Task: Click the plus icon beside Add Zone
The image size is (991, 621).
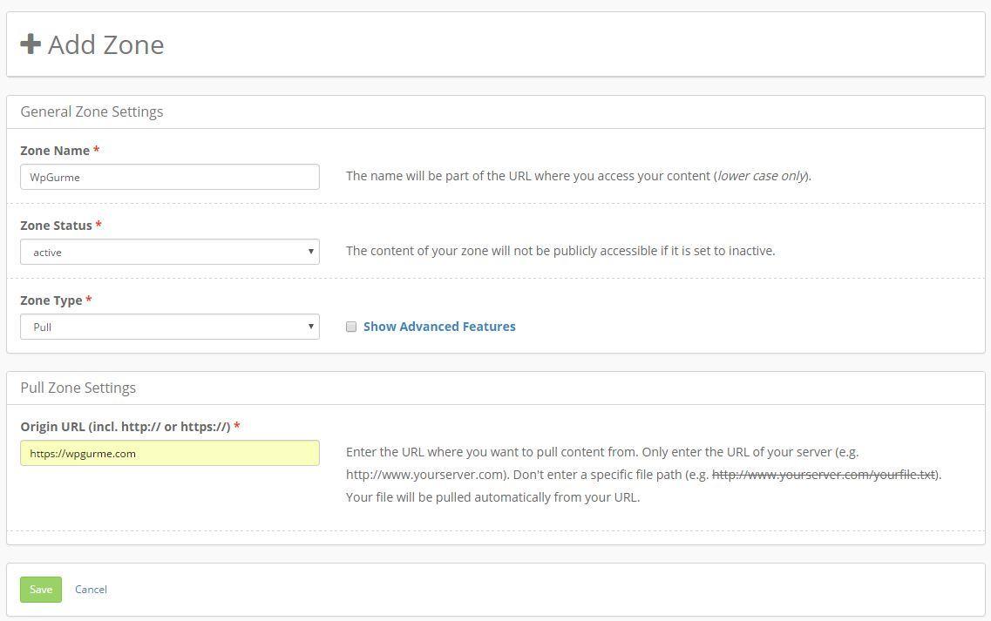Action: [31, 44]
